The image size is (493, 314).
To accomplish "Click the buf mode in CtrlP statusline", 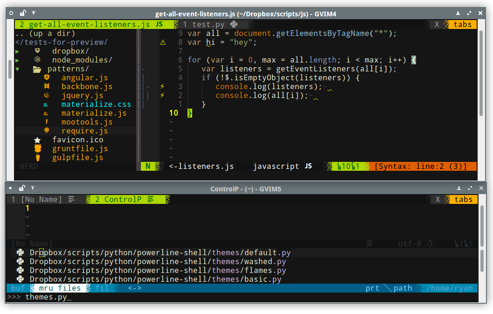I will (18, 288).
